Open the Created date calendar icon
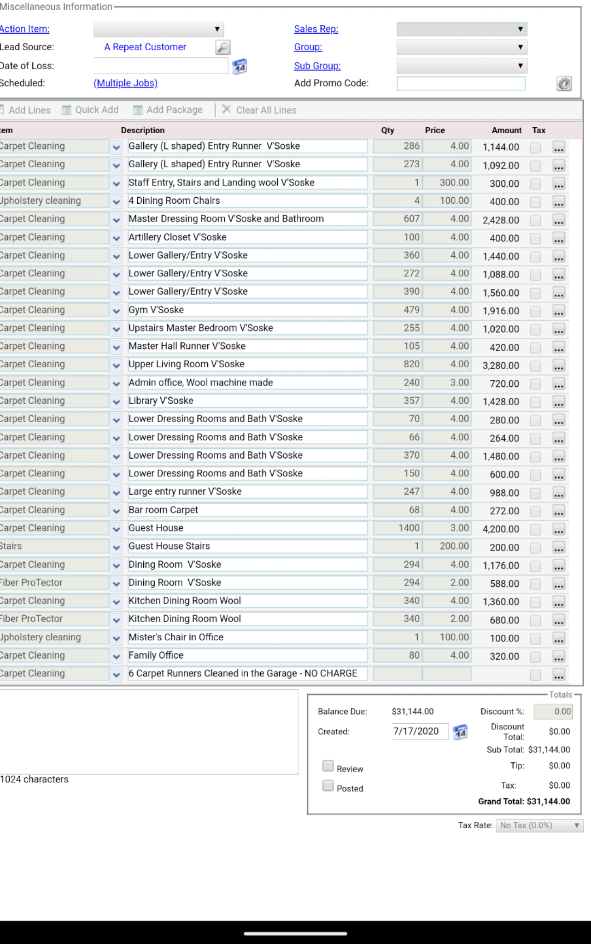Viewport: 591px width, 944px height. (460, 732)
